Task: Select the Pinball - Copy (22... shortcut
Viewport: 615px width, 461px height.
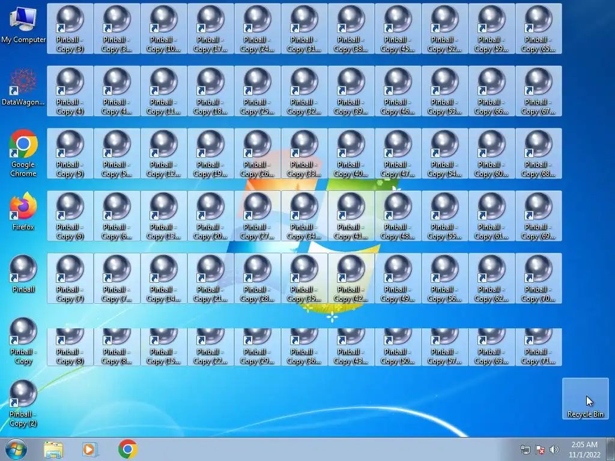Action: (211, 347)
